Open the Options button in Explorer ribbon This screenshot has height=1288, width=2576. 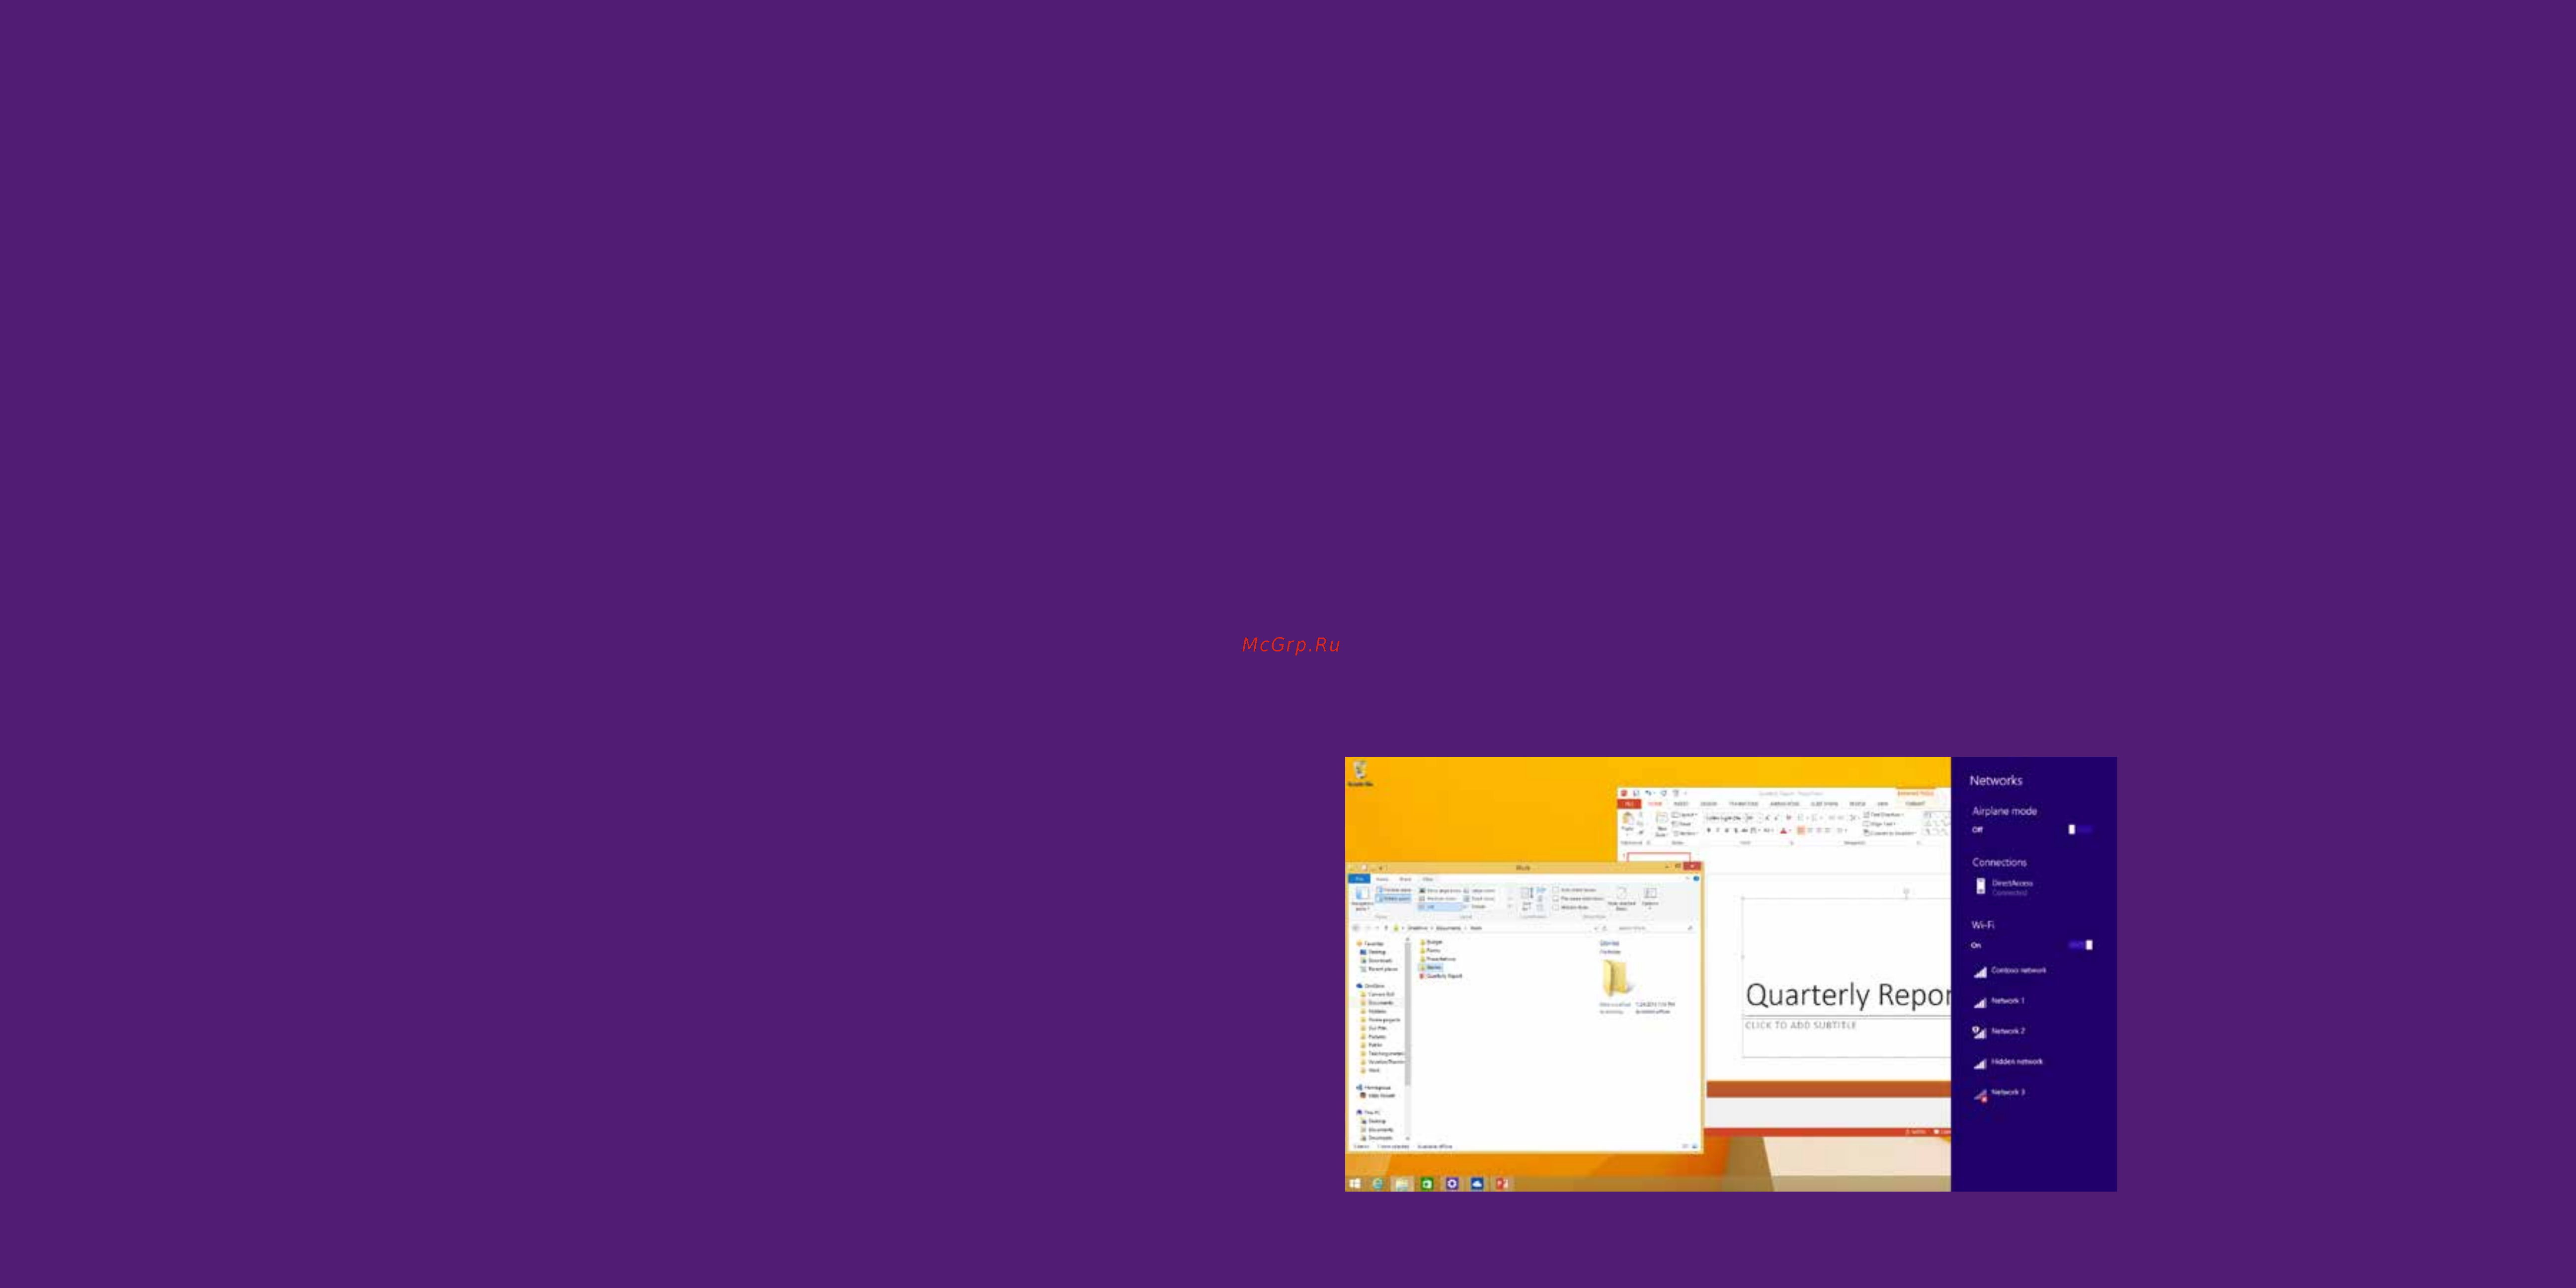[1650, 898]
